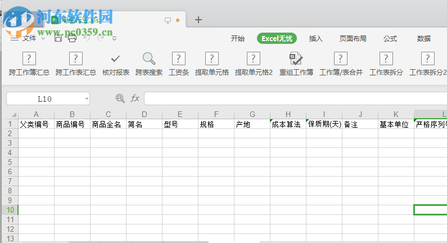Select column D header
Image resolution: width=447 pixels, height=243 pixels.
(145, 114)
